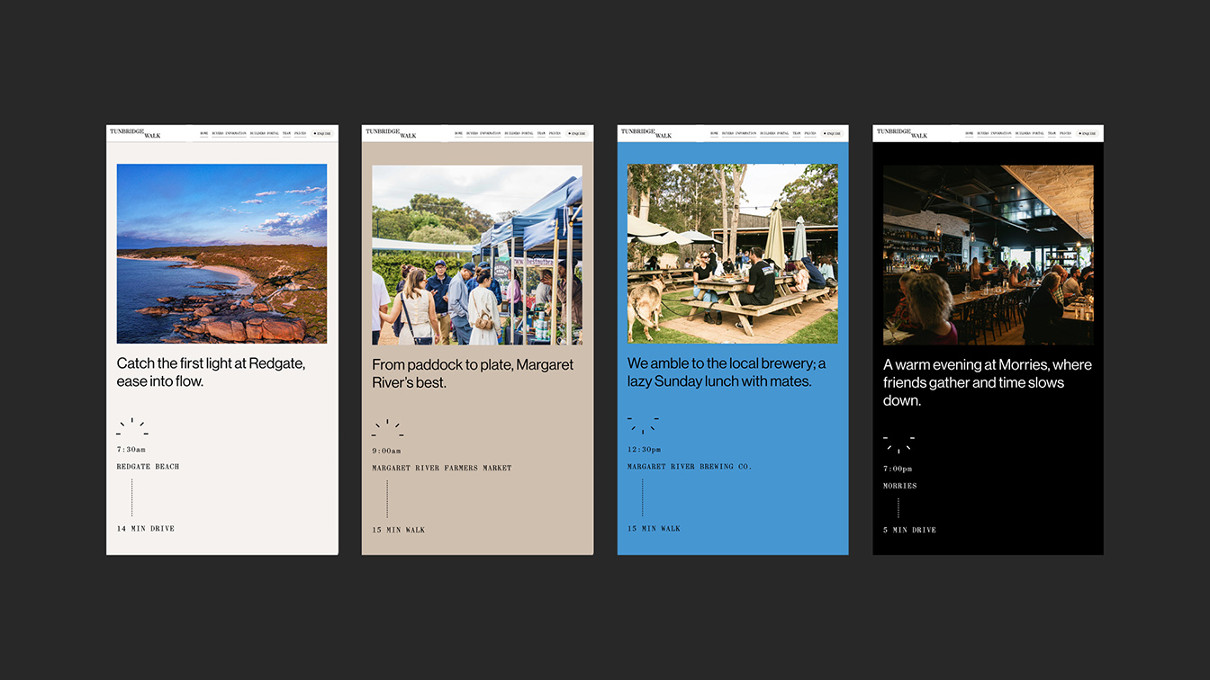Open Builders Portal on the Farmers Market page
Image resolution: width=1210 pixels, height=680 pixels.
[x=519, y=133]
